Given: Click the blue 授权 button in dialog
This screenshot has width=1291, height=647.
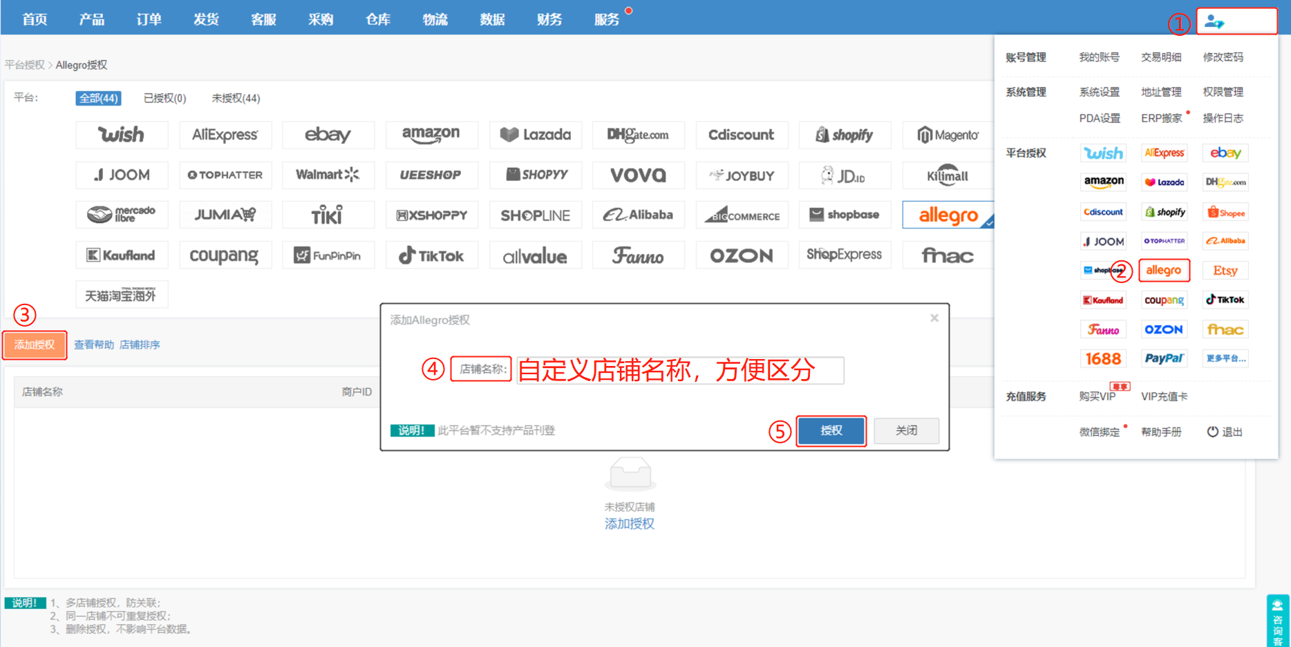Looking at the screenshot, I should (x=831, y=431).
